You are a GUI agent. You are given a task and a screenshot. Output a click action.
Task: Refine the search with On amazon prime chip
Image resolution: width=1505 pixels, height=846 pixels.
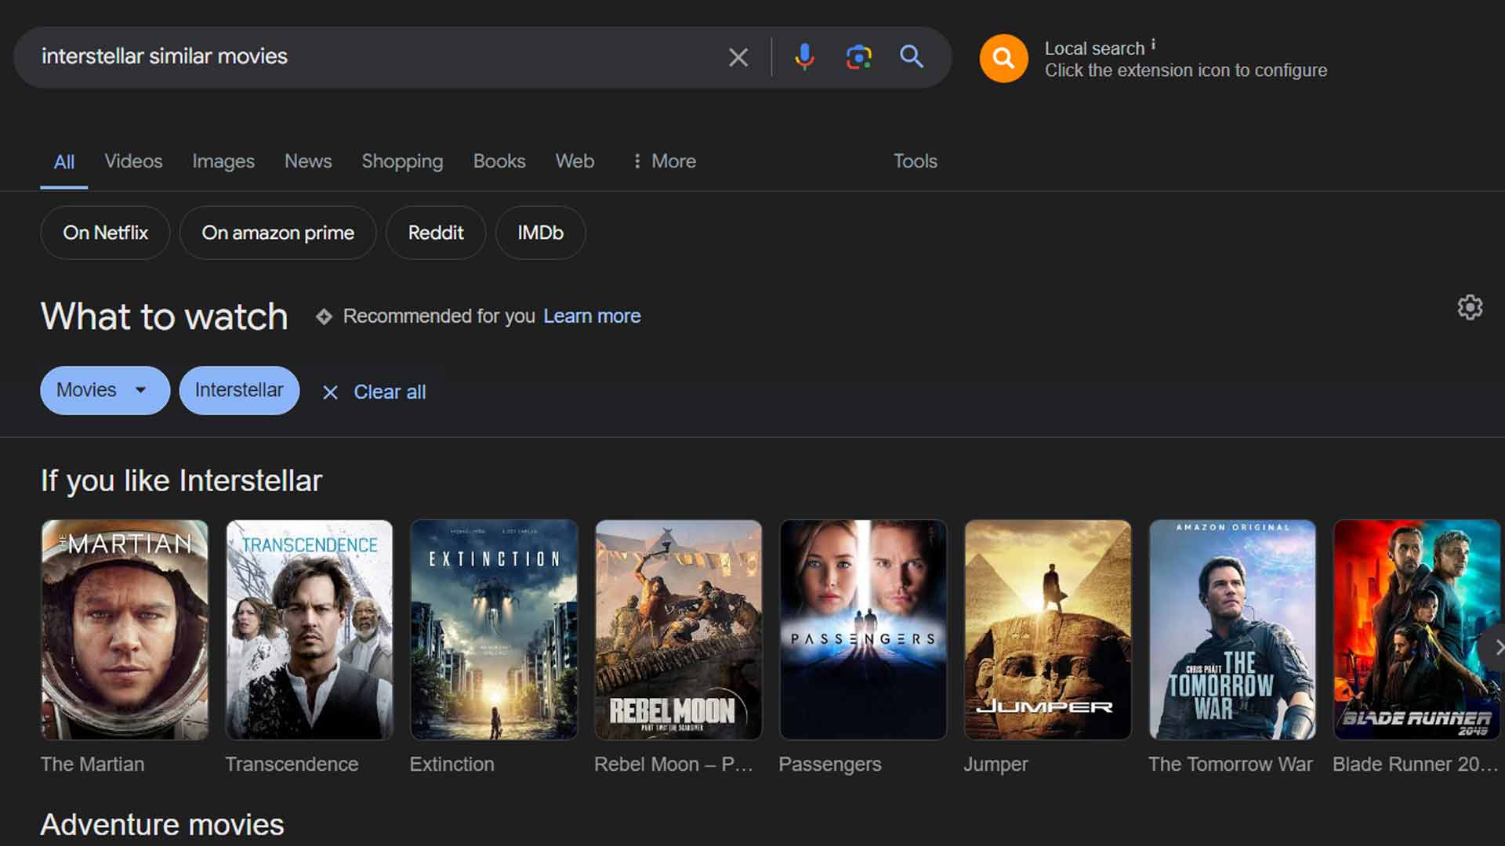pyautogui.click(x=277, y=233)
